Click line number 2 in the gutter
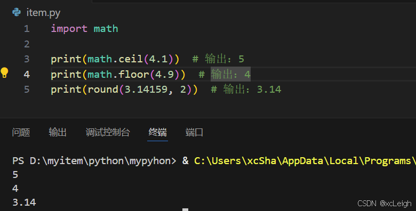Screen dimensions: 416x211 click(x=27, y=44)
